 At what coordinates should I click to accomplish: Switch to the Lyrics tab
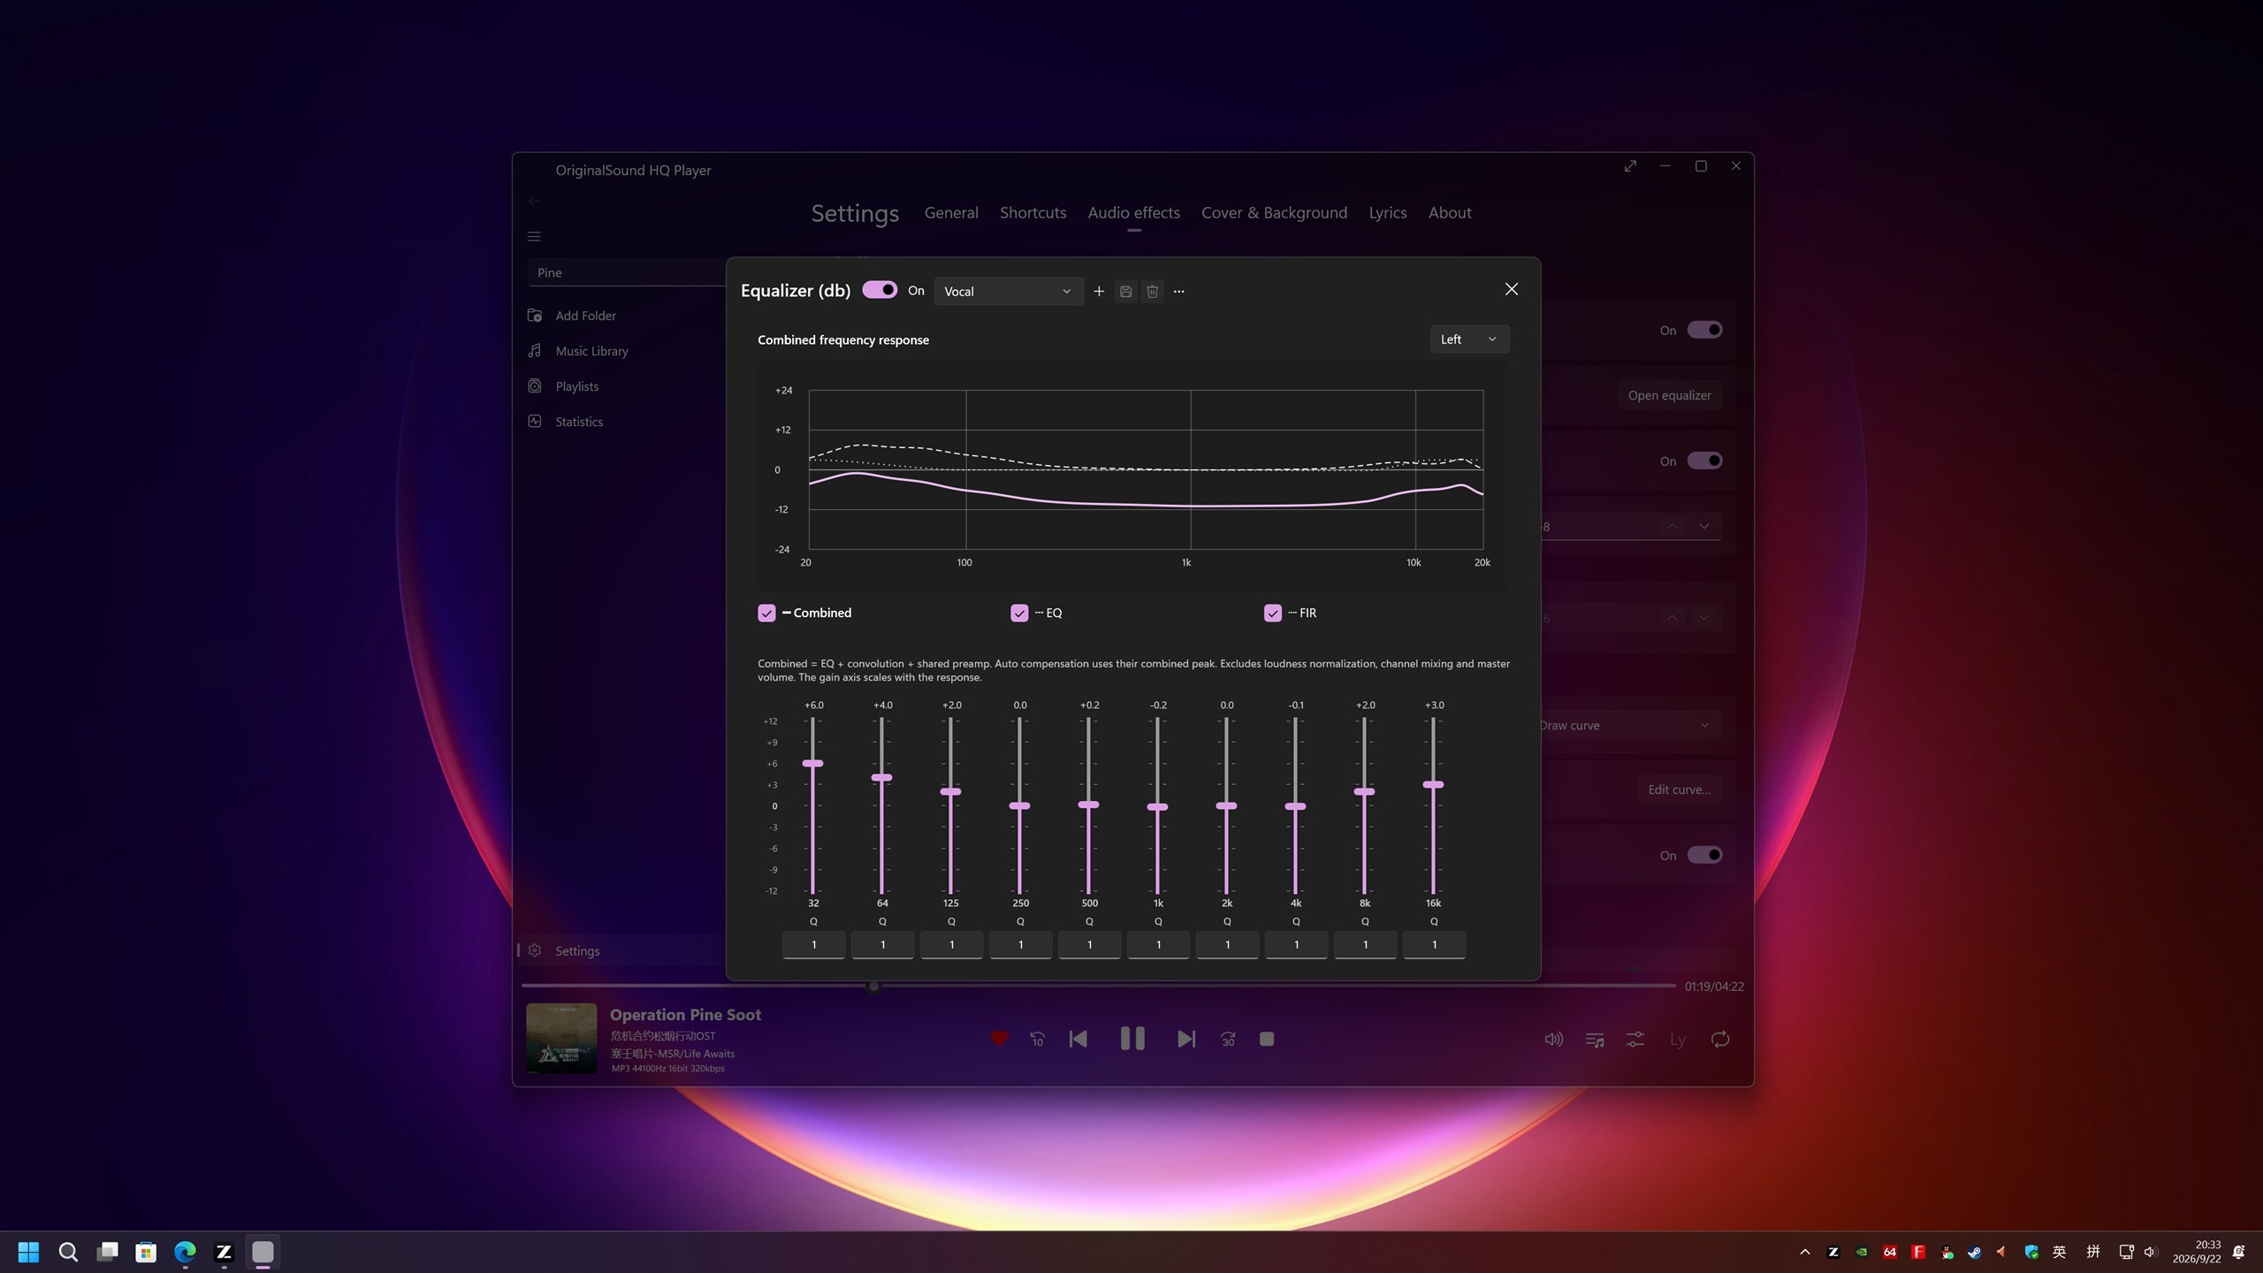coord(1387,212)
